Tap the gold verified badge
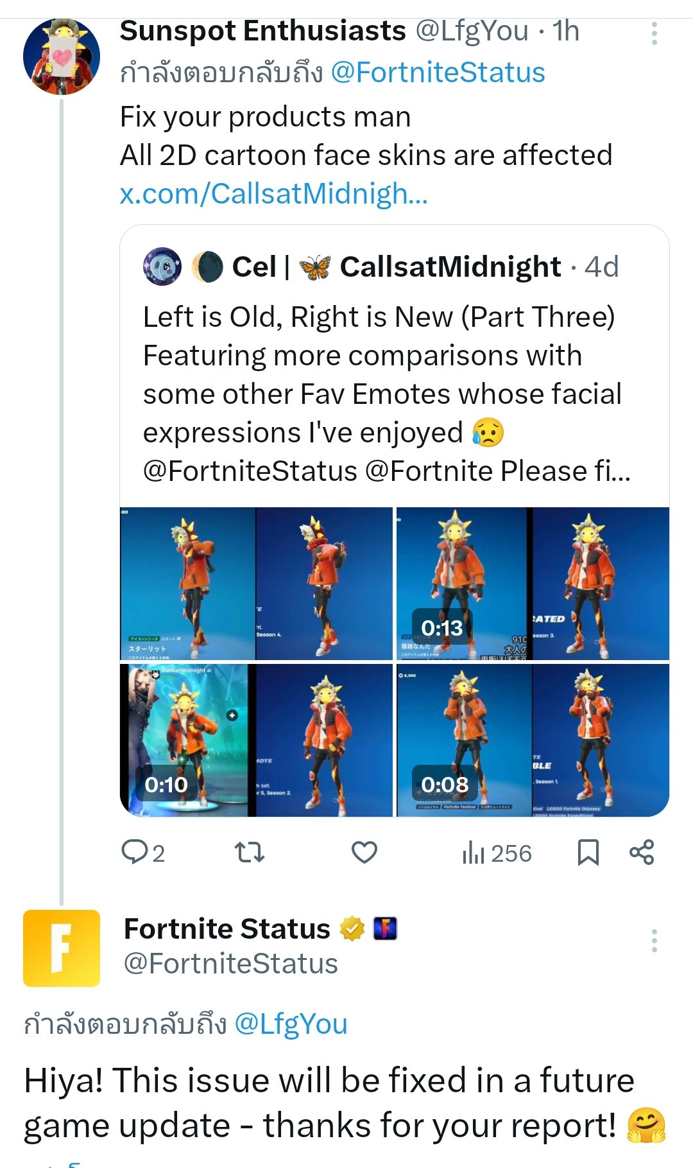Viewport: 693px width, 1168px height. coord(352,929)
